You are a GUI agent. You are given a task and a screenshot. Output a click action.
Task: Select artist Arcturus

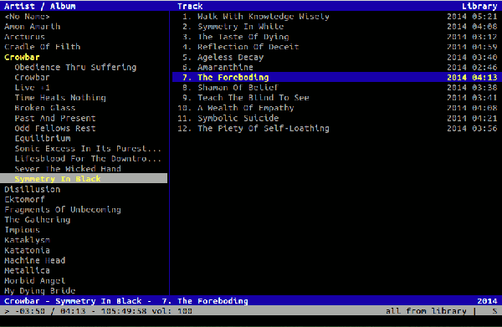click(x=24, y=37)
